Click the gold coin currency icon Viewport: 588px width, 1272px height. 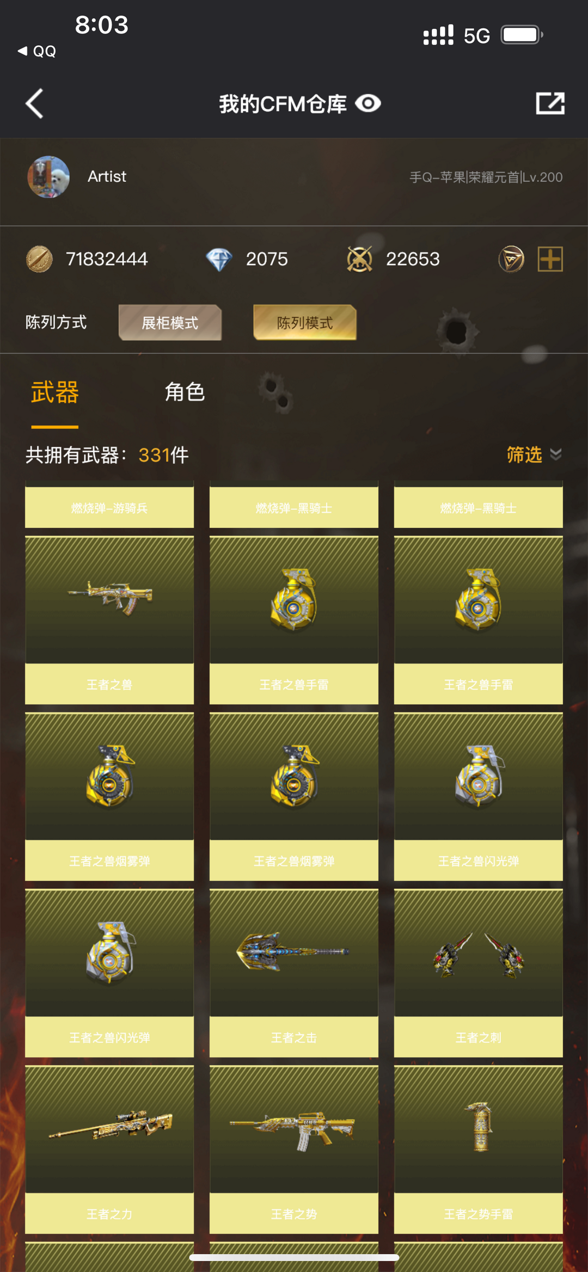pyautogui.click(x=39, y=259)
